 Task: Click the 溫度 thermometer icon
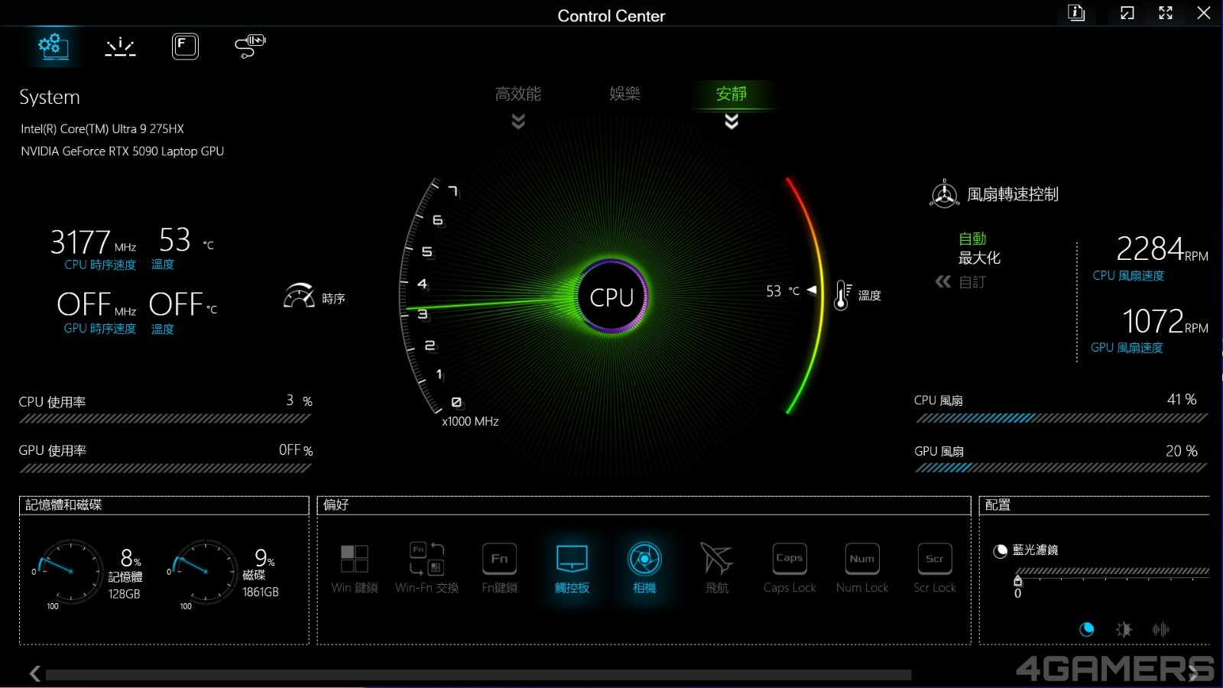tap(842, 295)
